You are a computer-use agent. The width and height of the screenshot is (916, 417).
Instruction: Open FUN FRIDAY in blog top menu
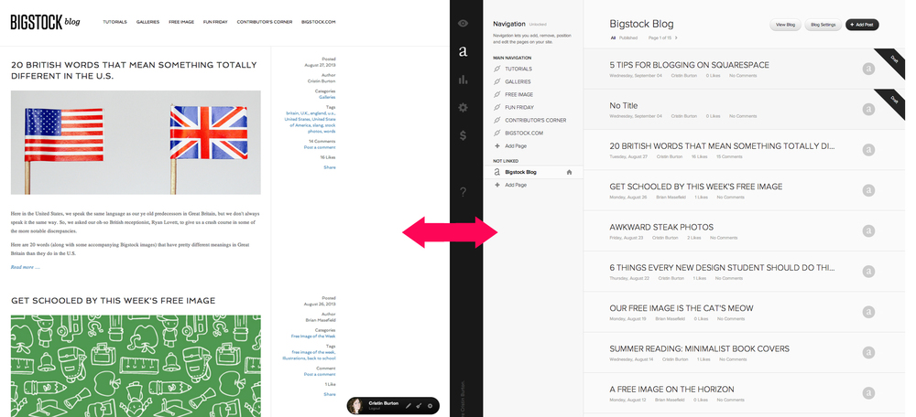coord(215,22)
